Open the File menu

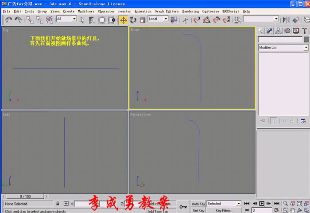7,11
